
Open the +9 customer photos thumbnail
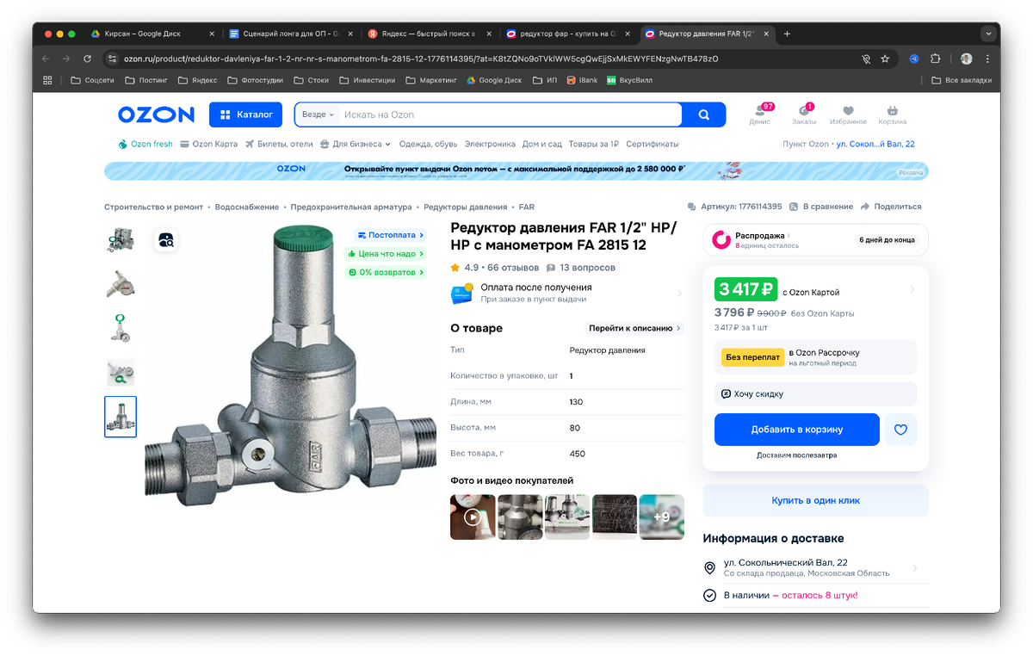coord(662,517)
